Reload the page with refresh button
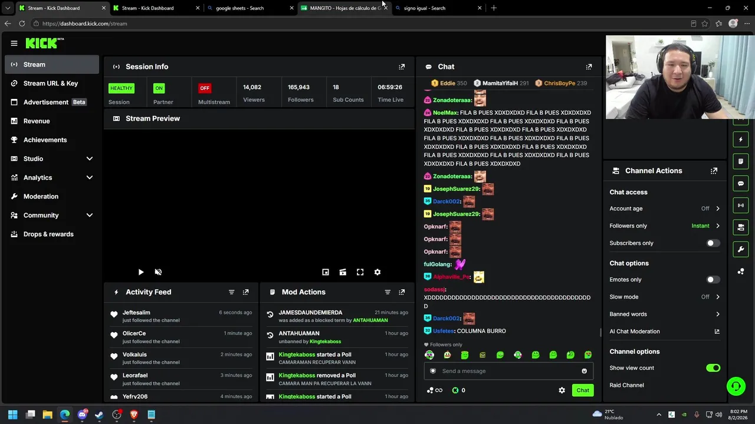This screenshot has width=755, height=424. 22,24
